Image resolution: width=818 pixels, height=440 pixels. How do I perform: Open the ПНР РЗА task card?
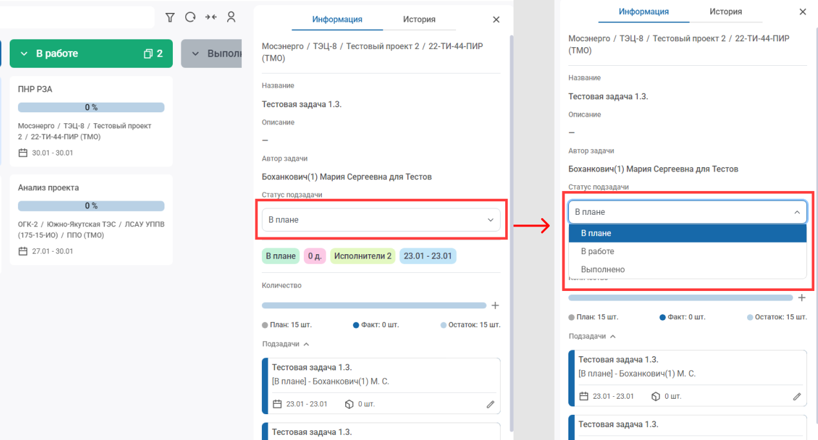tap(91, 89)
